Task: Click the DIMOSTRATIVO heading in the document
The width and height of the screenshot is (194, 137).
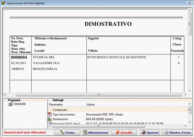Action: (x=108, y=24)
